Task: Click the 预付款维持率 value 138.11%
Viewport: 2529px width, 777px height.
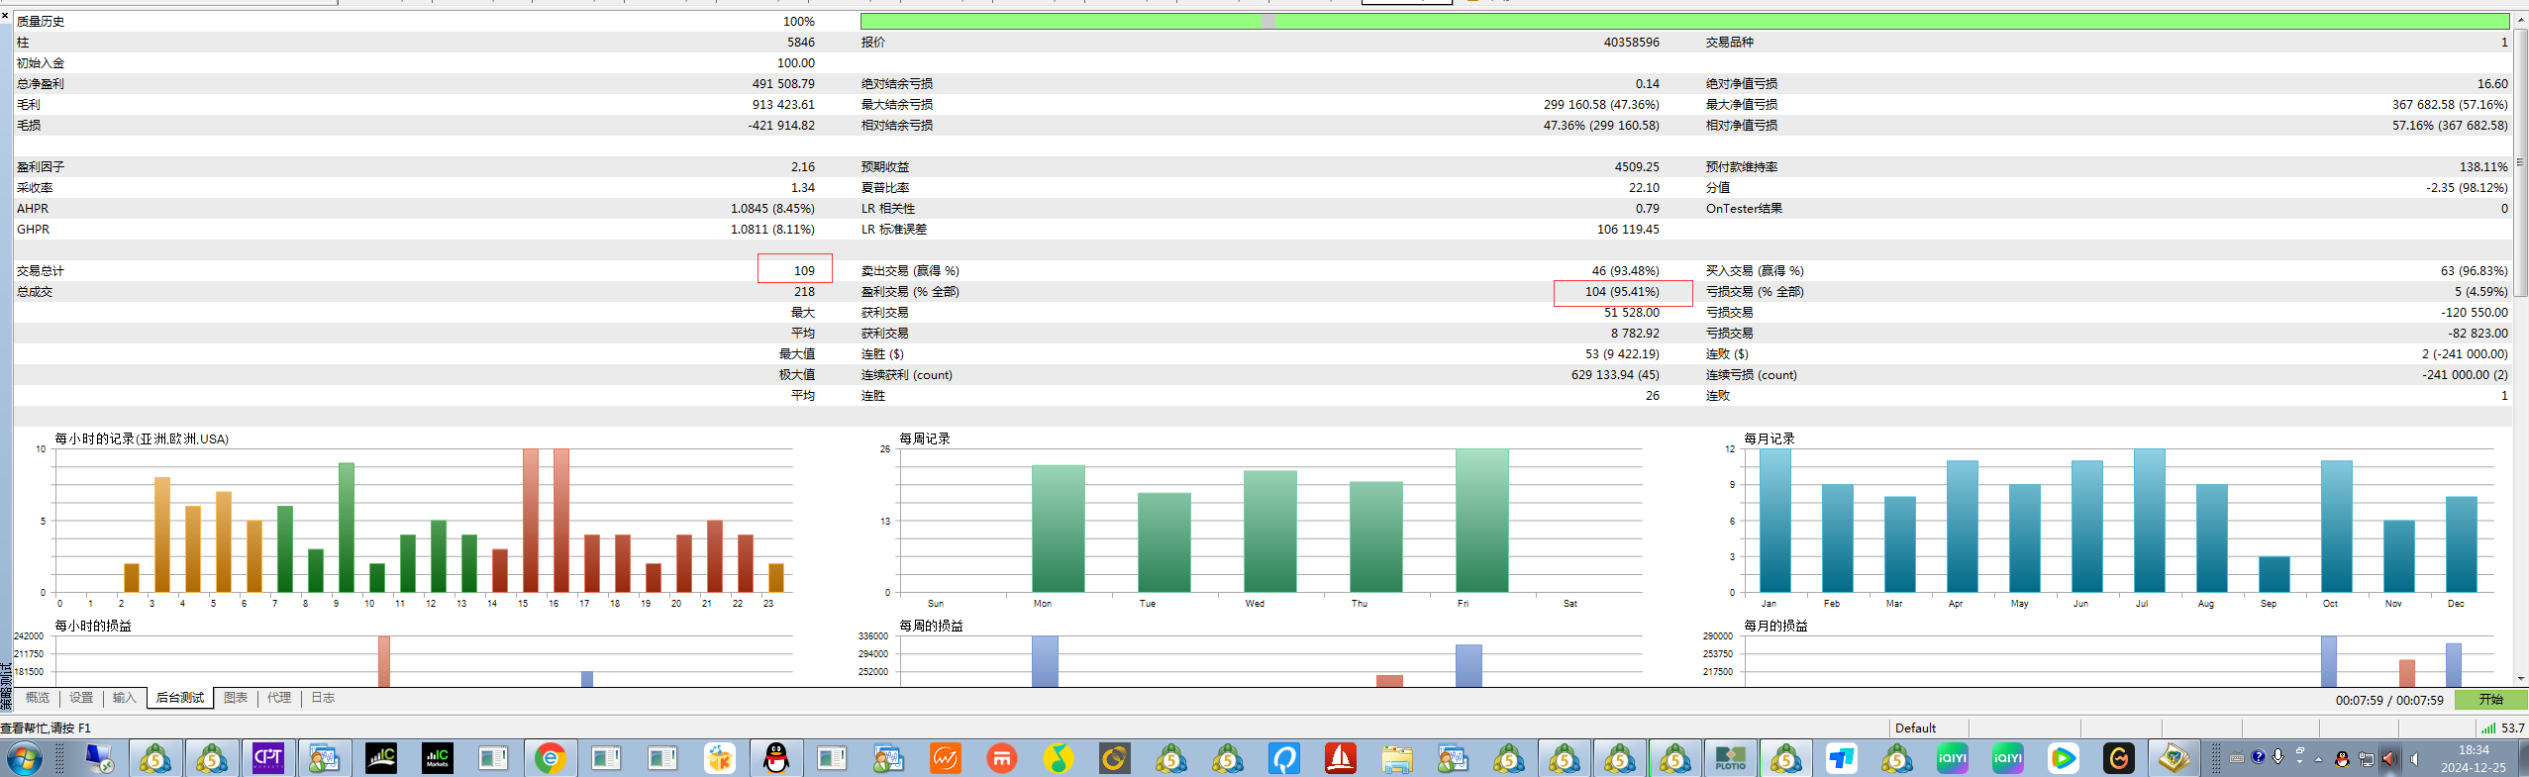Action: [2483, 167]
